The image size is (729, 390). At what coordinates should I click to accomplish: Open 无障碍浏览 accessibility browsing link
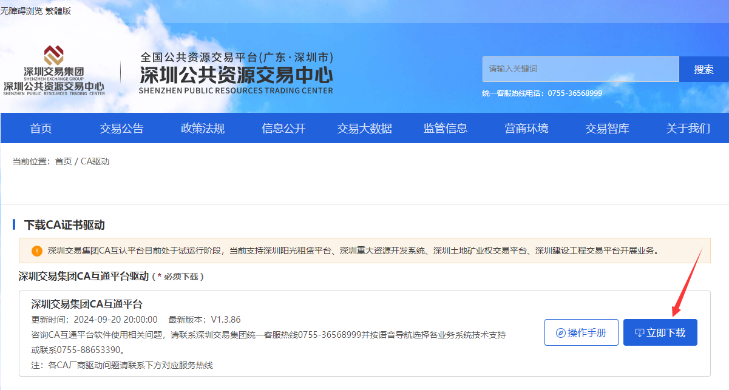pyautogui.click(x=21, y=11)
